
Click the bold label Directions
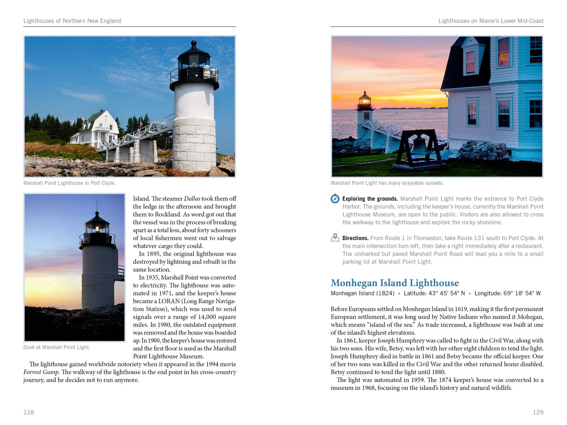pyautogui.click(x=356, y=238)
